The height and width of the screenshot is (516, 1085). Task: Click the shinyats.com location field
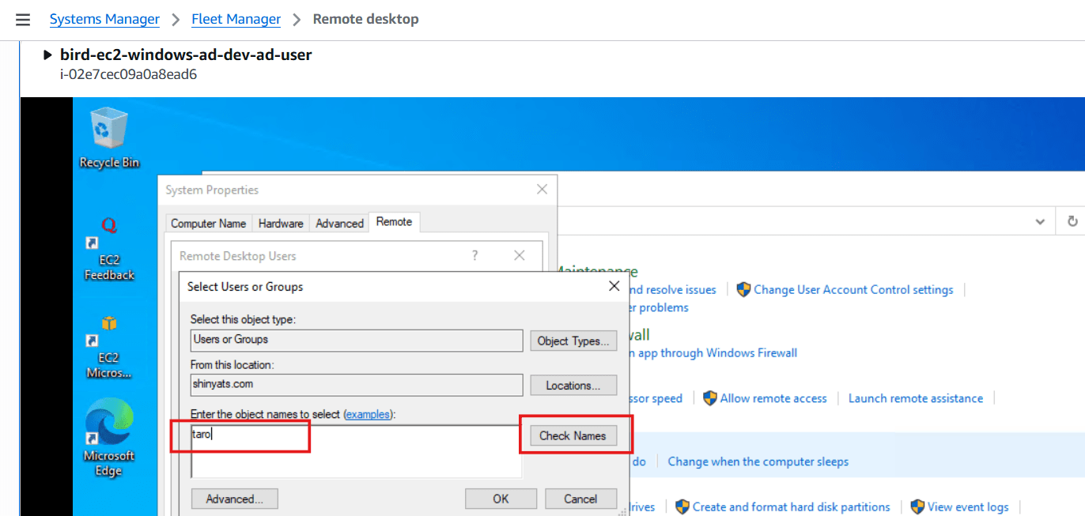coord(357,385)
